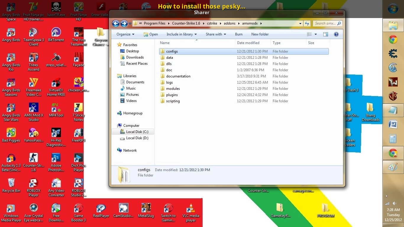Image resolution: width=404 pixels, height=227 pixels.
Task: Open Explorer help button
Action: click(336, 34)
